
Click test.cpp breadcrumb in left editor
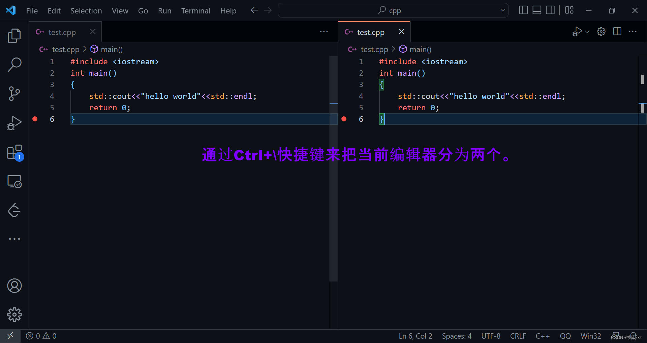click(66, 49)
